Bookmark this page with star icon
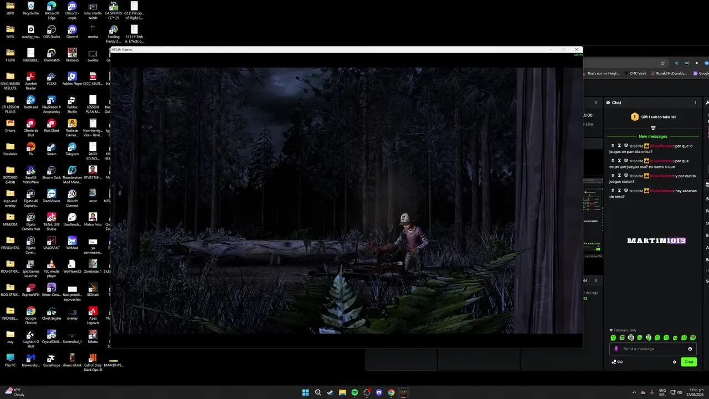This screenshot has height=399, width=709. click(662, 63)
